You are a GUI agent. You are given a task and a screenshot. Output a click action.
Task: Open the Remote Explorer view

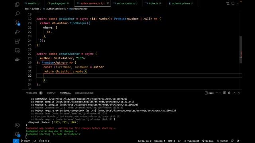pyautogui.click(x=17, y=50)
